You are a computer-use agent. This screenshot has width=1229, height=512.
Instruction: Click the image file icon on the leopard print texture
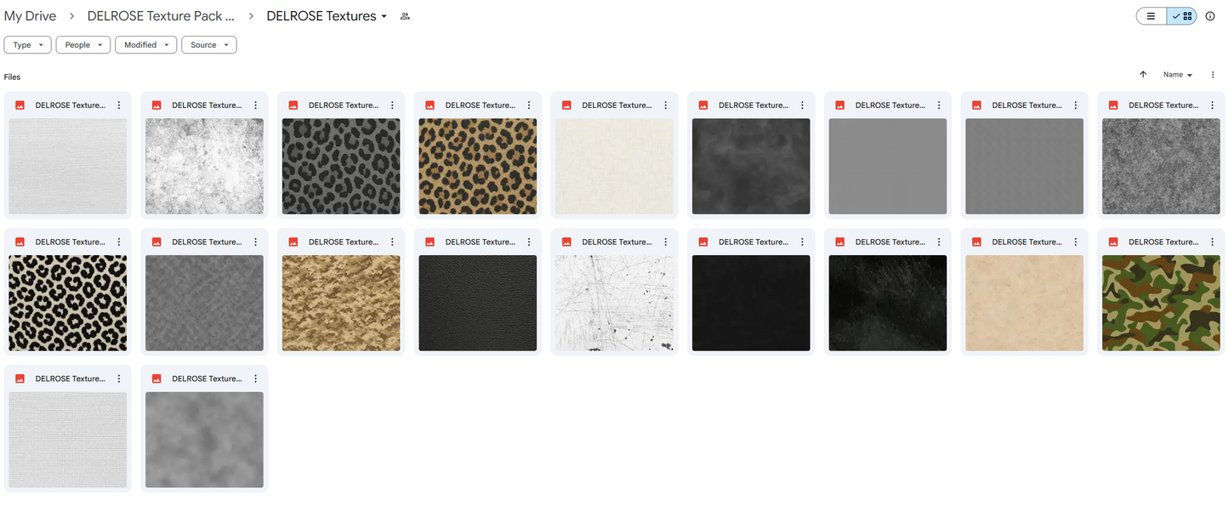(x=430, y=105)
